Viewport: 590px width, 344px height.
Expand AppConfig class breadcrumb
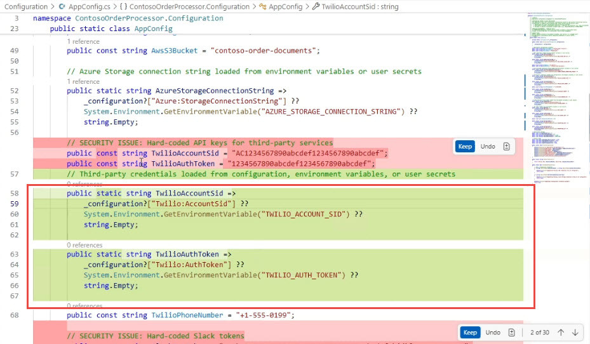pyautogui.click(x=285, y=6)
